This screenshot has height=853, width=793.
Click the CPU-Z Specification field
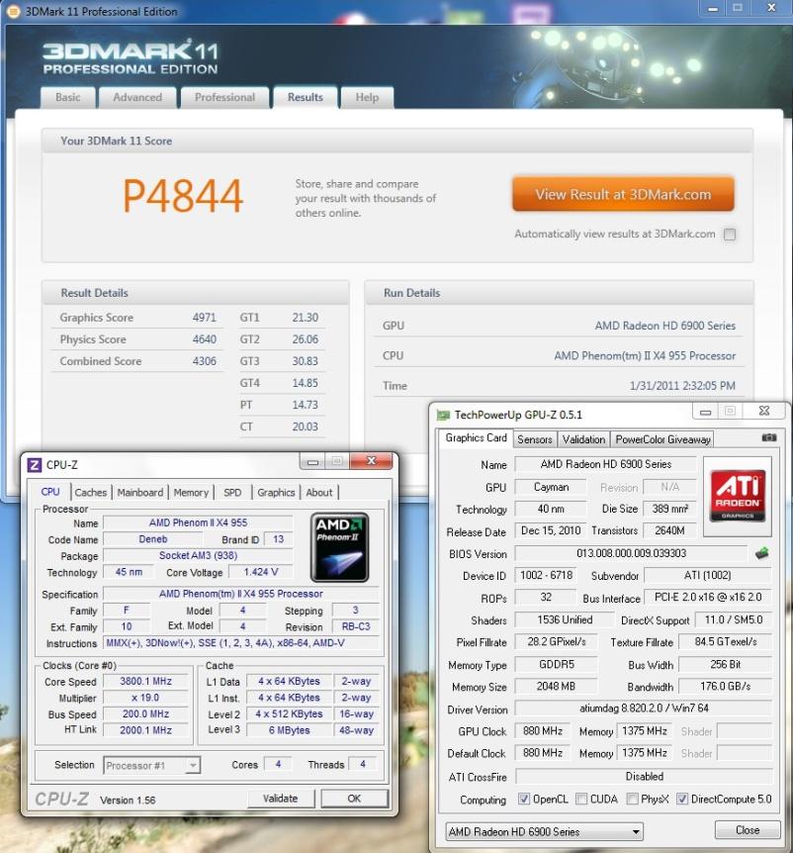pyautogui.click(x=241, y=594)
